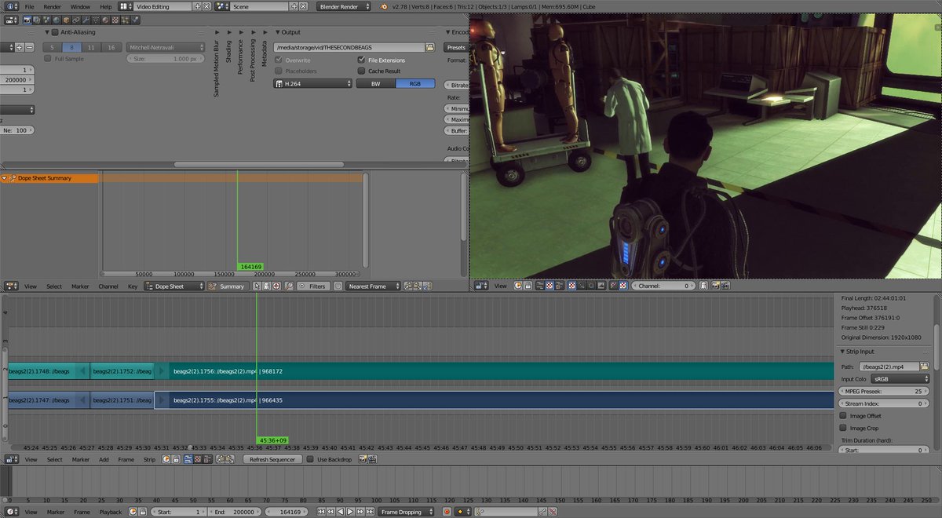Select the RGB color mode button
Screen dimensions: 942x518
pyautogui.click(x=415, y=83)
